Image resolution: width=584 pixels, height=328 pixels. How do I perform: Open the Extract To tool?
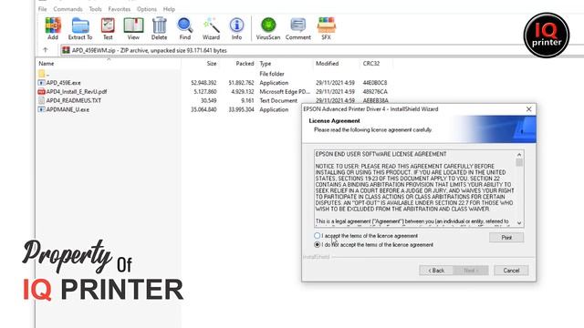[80, 28]
